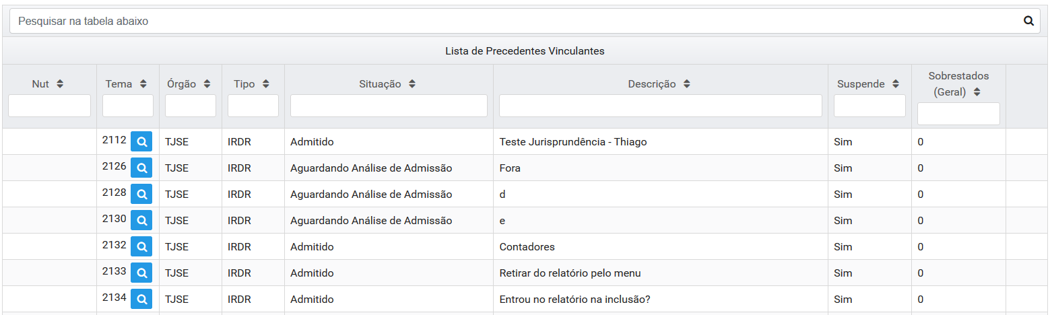Sort the table by Nut column

60,84
